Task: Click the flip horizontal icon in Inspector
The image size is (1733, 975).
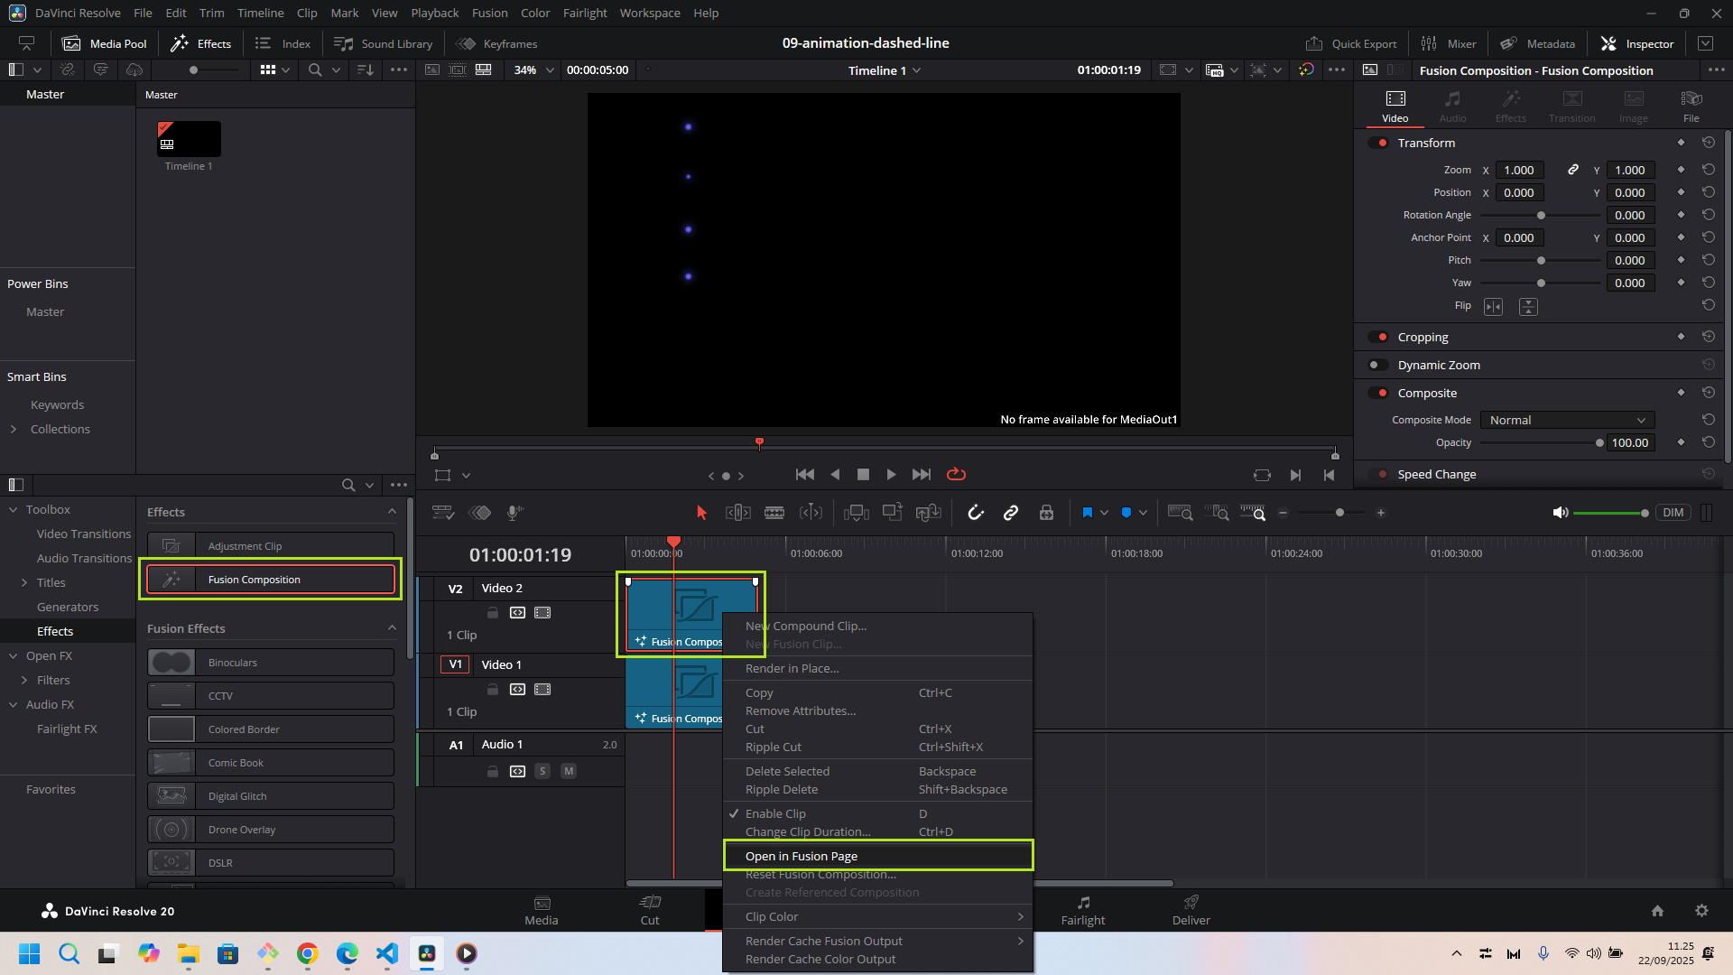Action: pos(1493,307)
